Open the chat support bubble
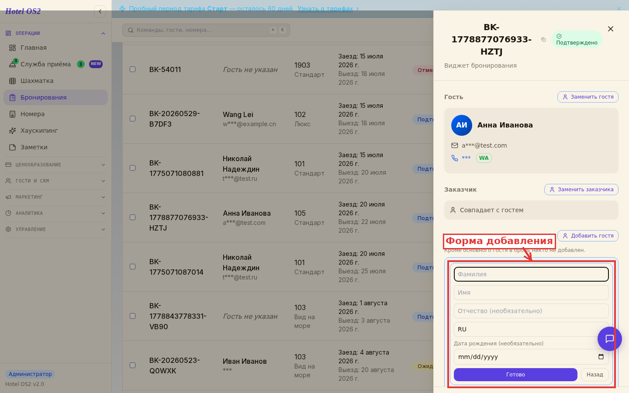 point(609,339)
